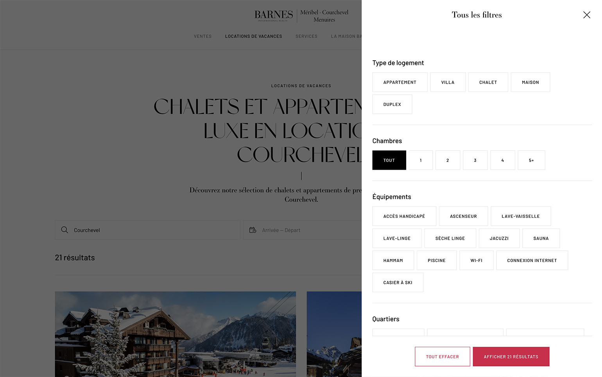The image size is (602, 377).
Task: Enable the Jacuzzi amenity filter
Action: point(499,238)
